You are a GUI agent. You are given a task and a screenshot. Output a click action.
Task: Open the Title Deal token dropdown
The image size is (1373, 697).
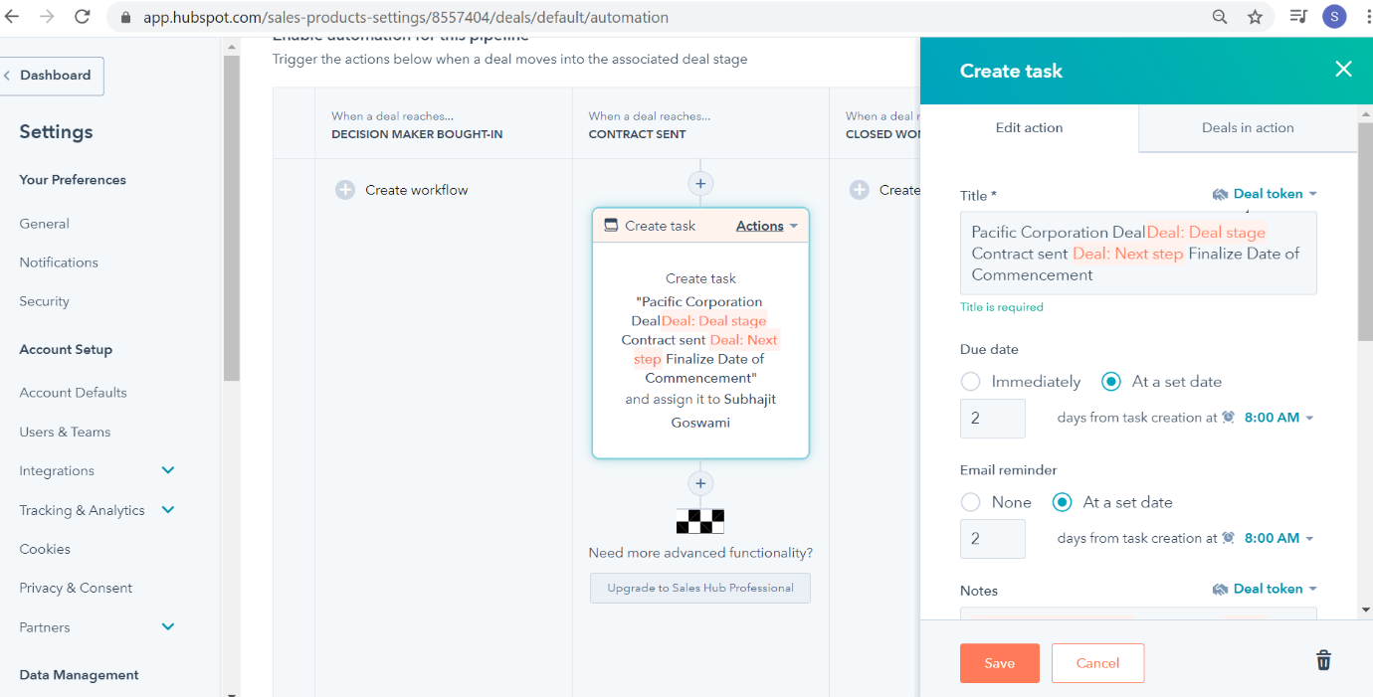pyautogui.click(x=1265, y=194)
